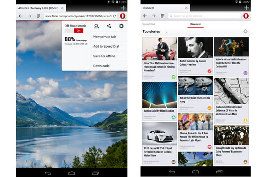Open Top stories settings gear on Discover page
The width and height of the screenshot is (265, 177).
245,32
